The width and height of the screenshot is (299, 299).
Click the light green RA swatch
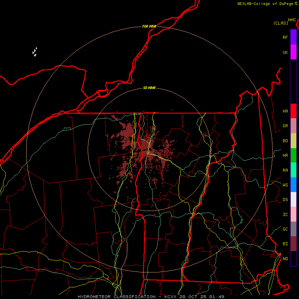(293, 170)
